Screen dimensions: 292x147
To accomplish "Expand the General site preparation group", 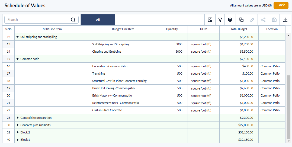I will (18, 118).
